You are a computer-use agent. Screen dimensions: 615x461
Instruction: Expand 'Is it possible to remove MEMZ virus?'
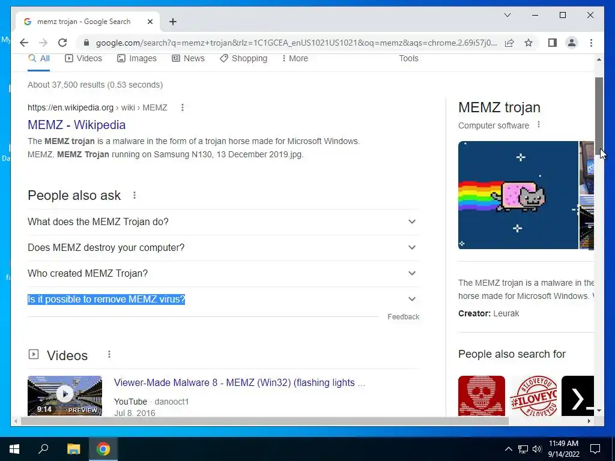[223, 300]
